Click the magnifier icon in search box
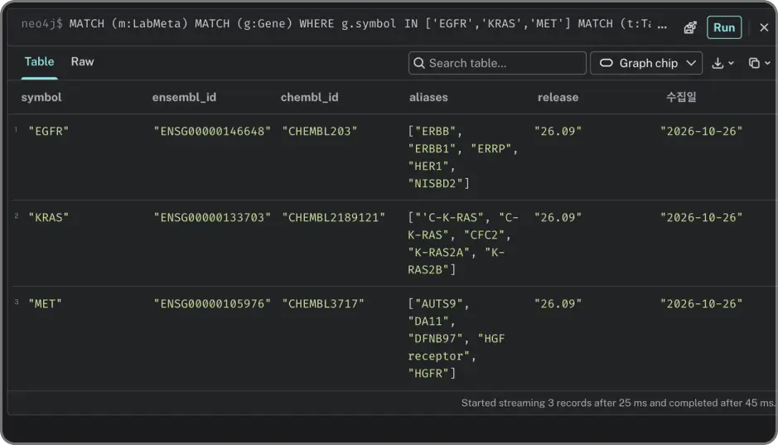 point(419,63)
